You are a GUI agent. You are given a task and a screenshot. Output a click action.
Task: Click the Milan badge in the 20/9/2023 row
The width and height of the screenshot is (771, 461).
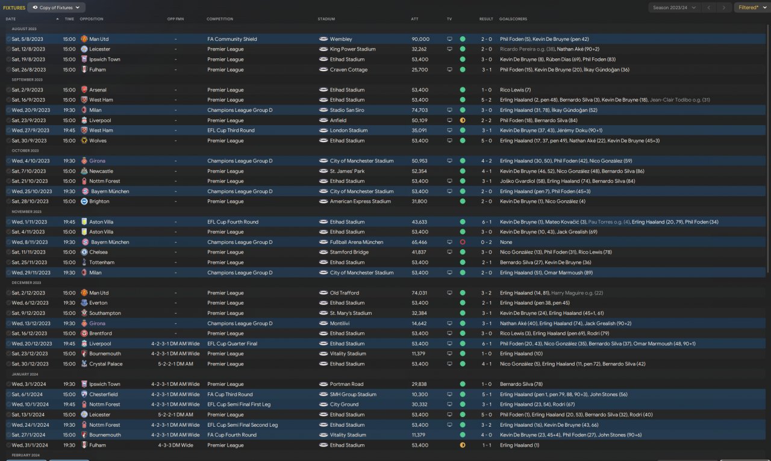tap(84, 110)
